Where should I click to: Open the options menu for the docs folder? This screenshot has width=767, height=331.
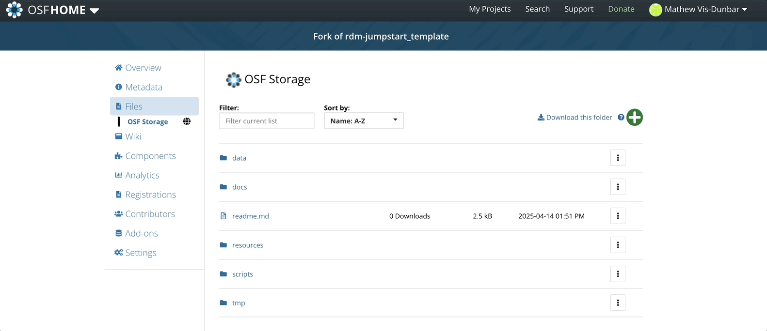[618, 187]
